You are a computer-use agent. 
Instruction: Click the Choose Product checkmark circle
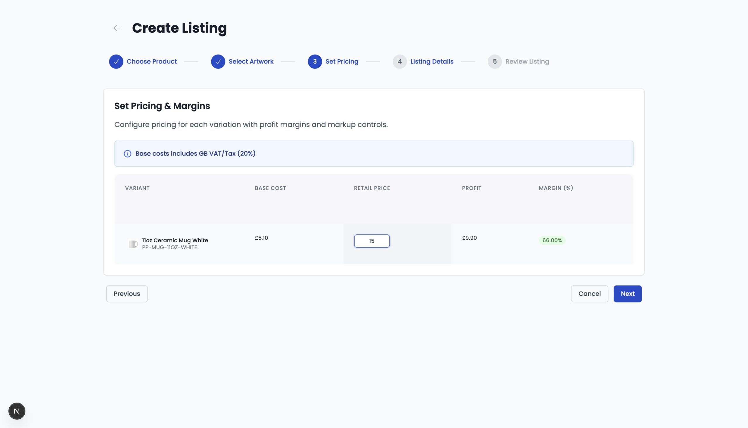(116, 62)
